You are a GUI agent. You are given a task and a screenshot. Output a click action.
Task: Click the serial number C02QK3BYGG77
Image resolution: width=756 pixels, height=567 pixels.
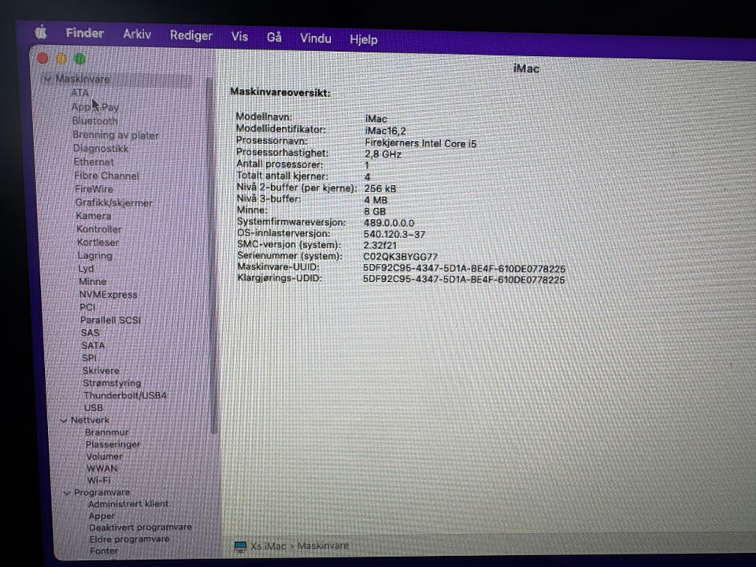[400, 257]
